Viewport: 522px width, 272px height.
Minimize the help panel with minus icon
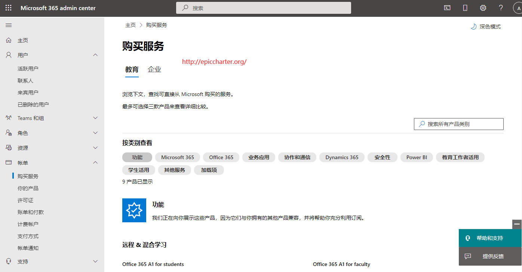pos(517,224)
